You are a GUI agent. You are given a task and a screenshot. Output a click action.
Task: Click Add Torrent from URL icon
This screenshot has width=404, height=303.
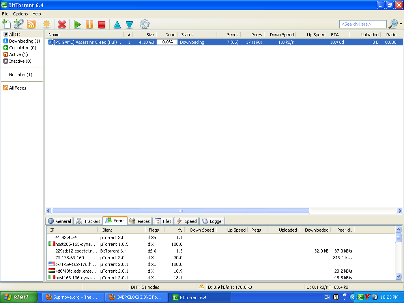[19, 24]
